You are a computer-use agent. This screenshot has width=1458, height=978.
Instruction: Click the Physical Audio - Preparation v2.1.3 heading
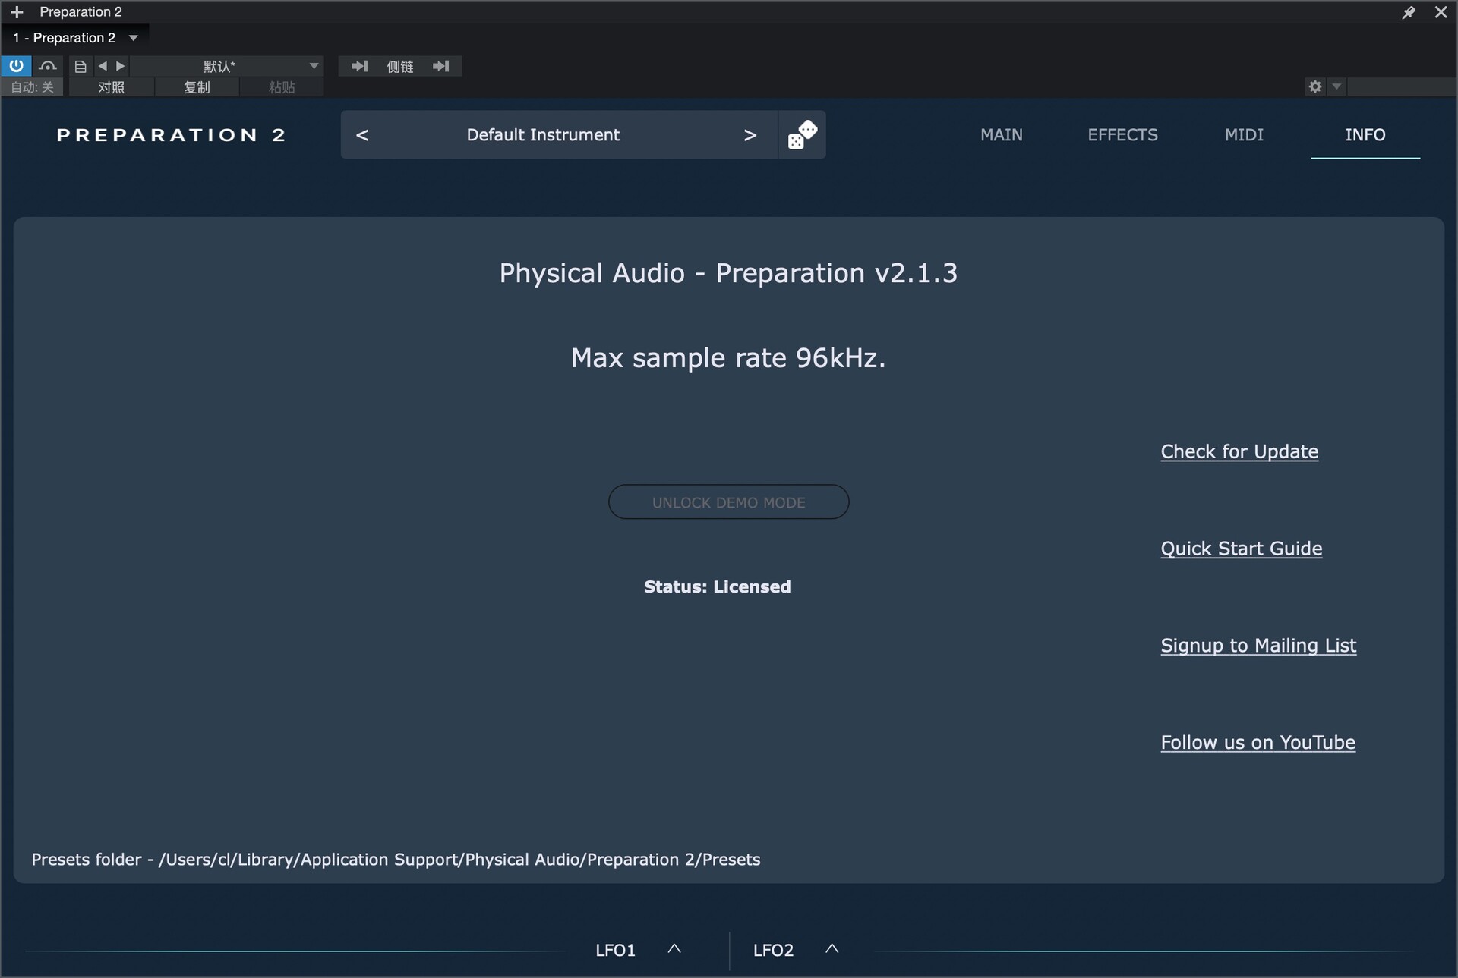[728, 273]
